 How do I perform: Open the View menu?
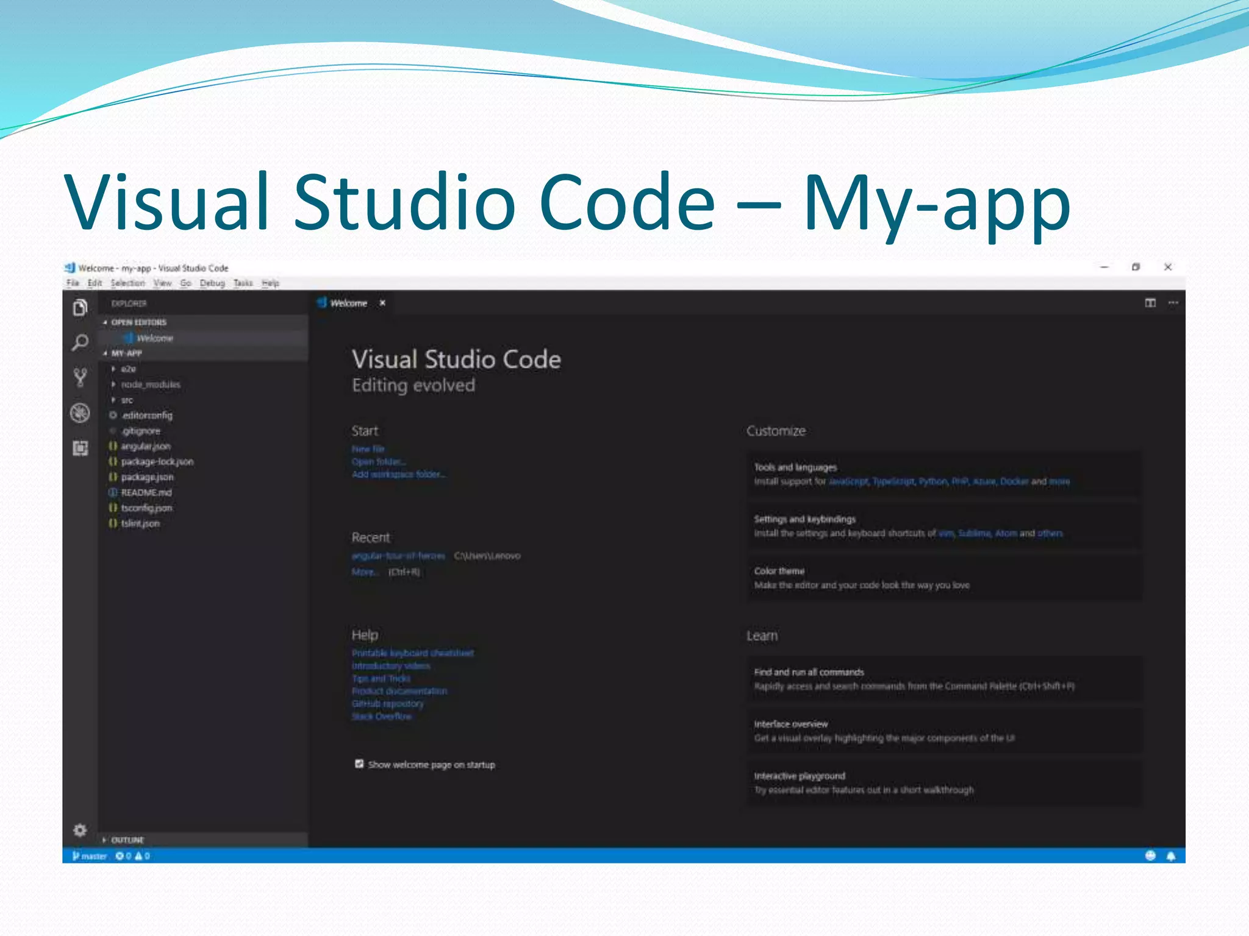(162, 283)
